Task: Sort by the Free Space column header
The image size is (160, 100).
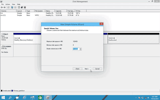Action: 71,11
